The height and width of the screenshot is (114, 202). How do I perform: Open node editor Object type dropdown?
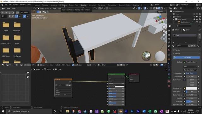(x=43, y=65)
